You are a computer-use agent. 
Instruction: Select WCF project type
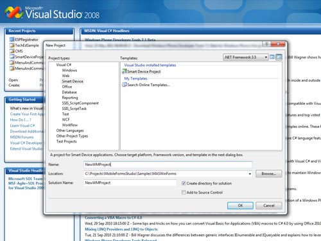coord(65,120)
